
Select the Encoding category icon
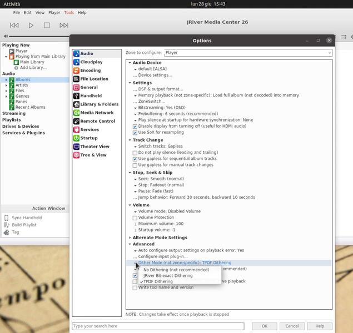77,70
